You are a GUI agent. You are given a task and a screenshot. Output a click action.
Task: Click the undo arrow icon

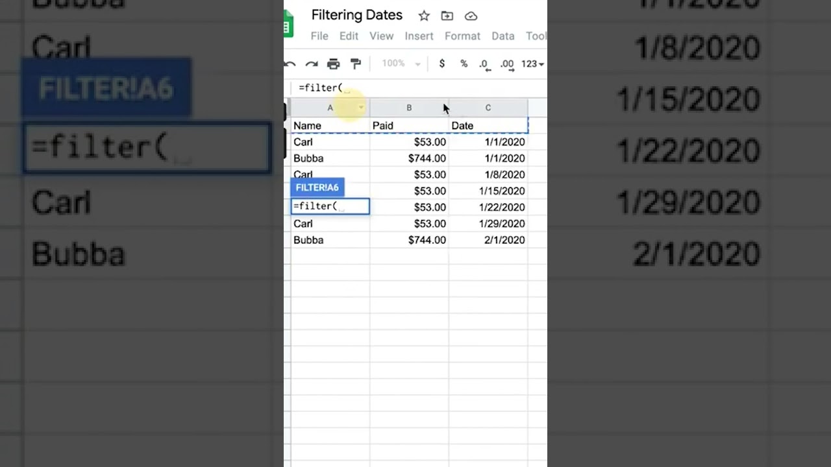coord(290,64)
